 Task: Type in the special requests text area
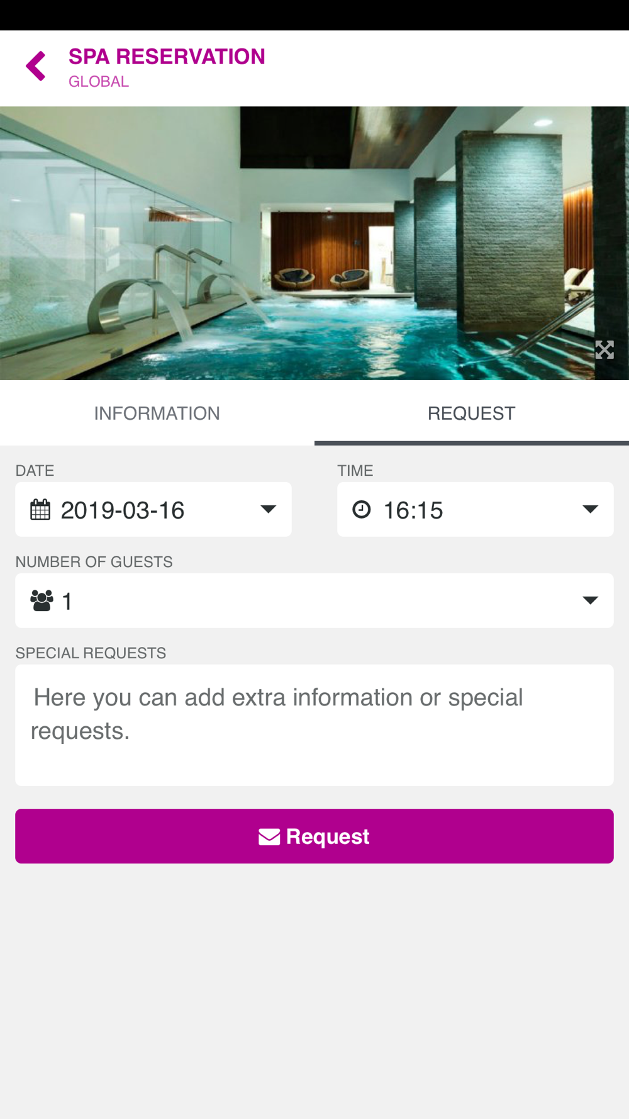tap(314, 725)
